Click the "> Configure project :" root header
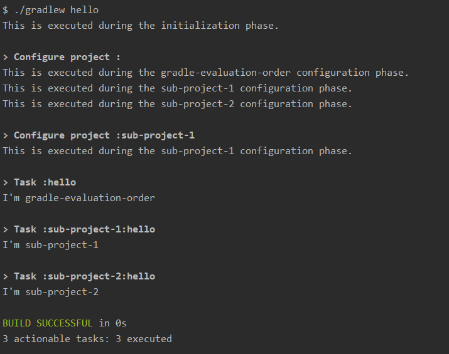 click(62, 57)
